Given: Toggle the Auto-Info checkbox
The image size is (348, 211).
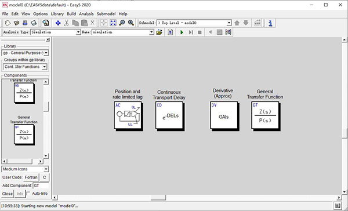Looking at the screenshot, I should click(28, 194).
